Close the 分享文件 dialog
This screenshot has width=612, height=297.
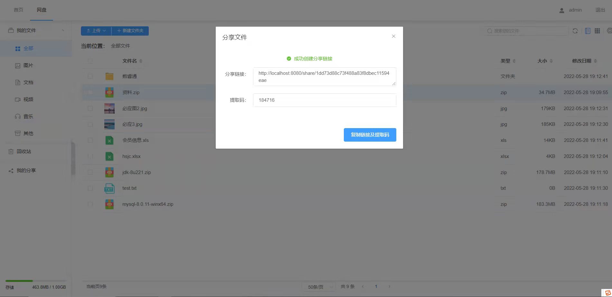point(393,36)
